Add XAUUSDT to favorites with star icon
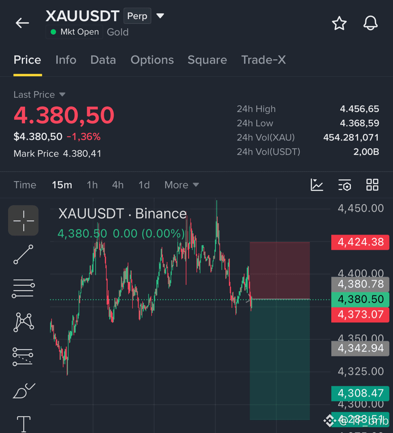Image resolution: width=393 pixels, height=433 pixels. point(339,23)
